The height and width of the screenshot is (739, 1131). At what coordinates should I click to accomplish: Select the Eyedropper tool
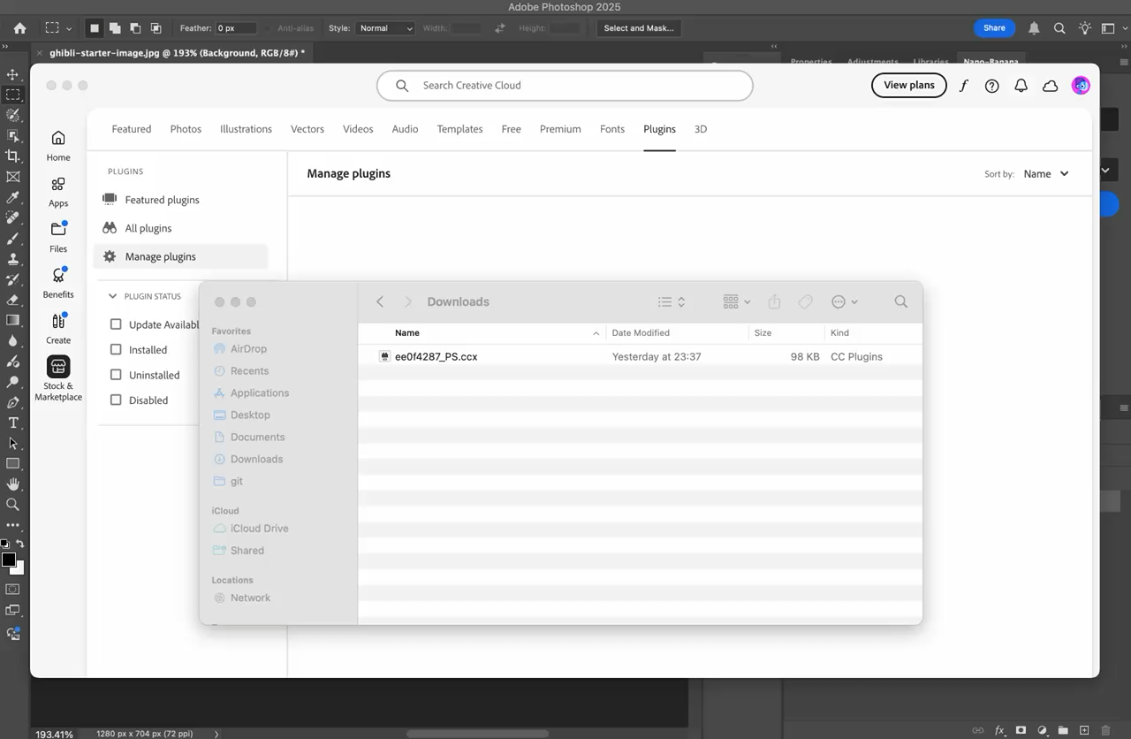tap(12, 197)
